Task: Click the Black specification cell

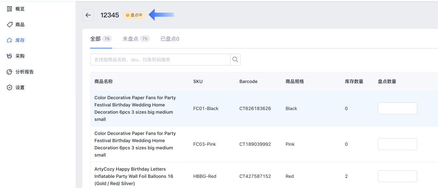Action: pos(291,108)
